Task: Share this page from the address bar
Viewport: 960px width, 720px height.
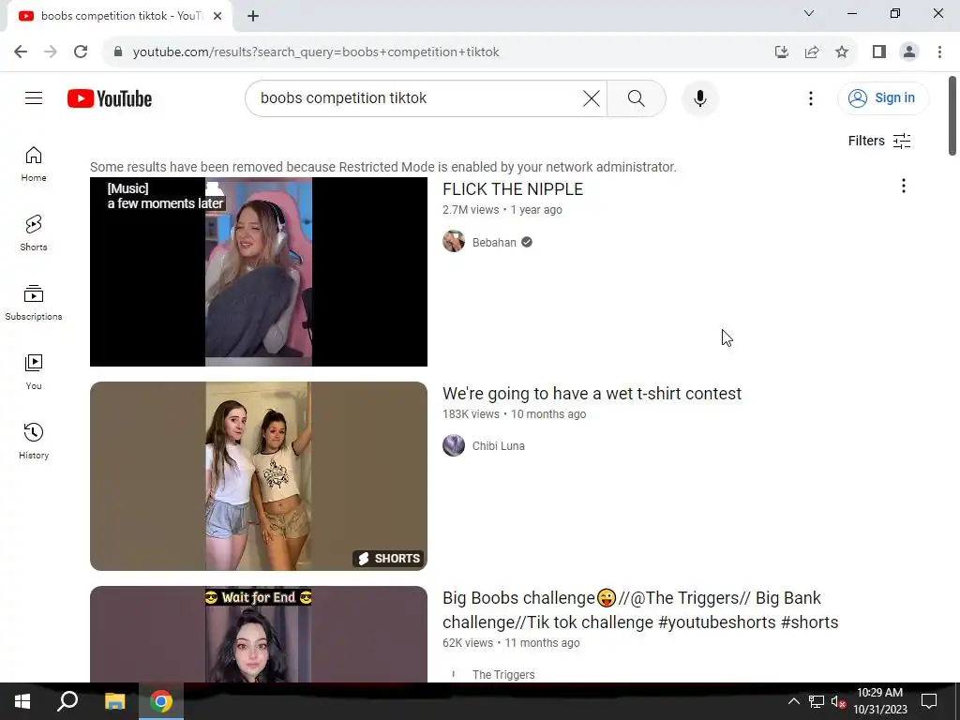Action: [x=812, y=52]
